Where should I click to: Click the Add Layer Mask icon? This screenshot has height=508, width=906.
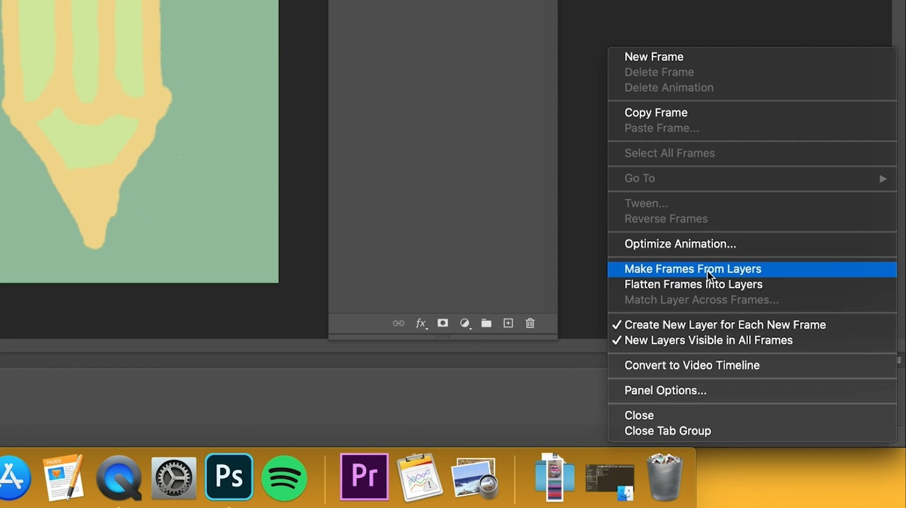443,323
